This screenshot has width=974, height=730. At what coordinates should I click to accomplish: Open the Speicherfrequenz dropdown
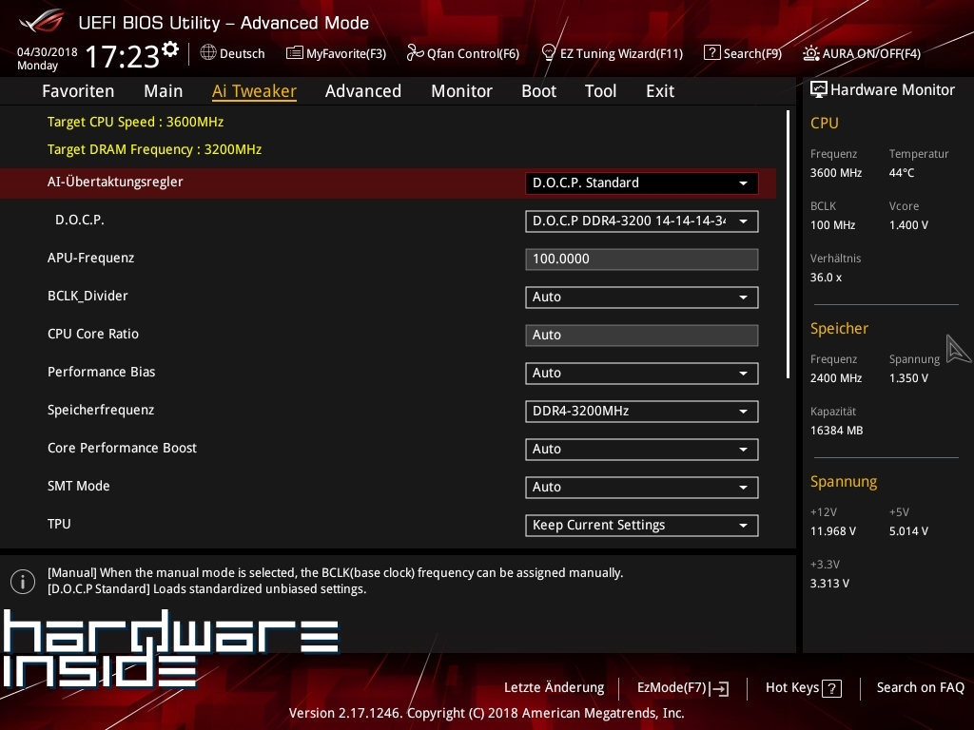click(642, 411)
